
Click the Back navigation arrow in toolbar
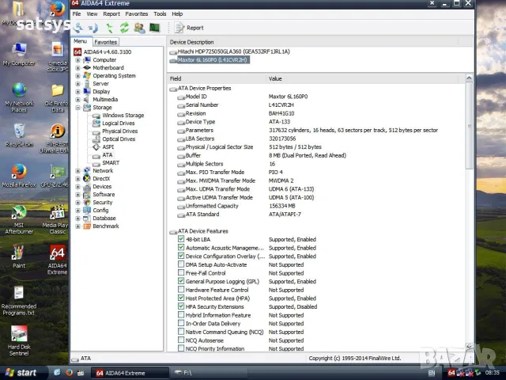pyautogui.click(x=78, y=28)
